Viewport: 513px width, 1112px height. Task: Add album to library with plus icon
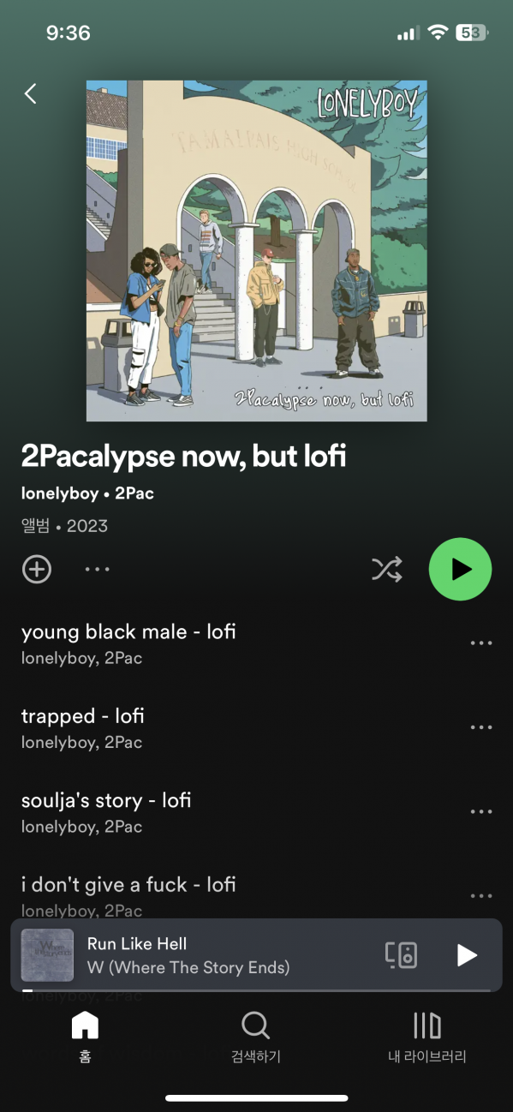pos(37,569)
